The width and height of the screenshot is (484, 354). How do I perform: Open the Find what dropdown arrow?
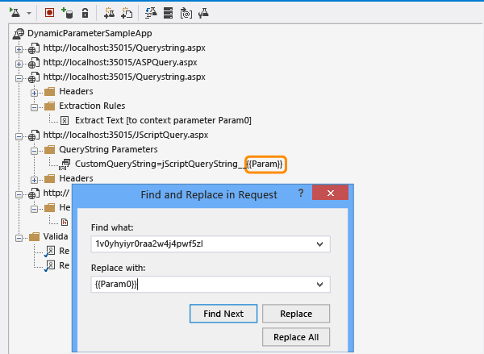pos(319,244)
